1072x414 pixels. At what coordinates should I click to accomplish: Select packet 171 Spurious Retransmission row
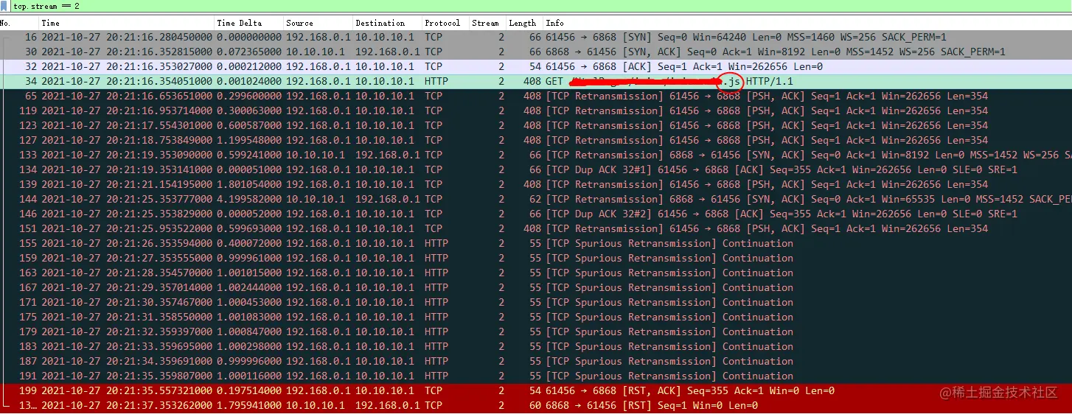click(x=536, y=303)
